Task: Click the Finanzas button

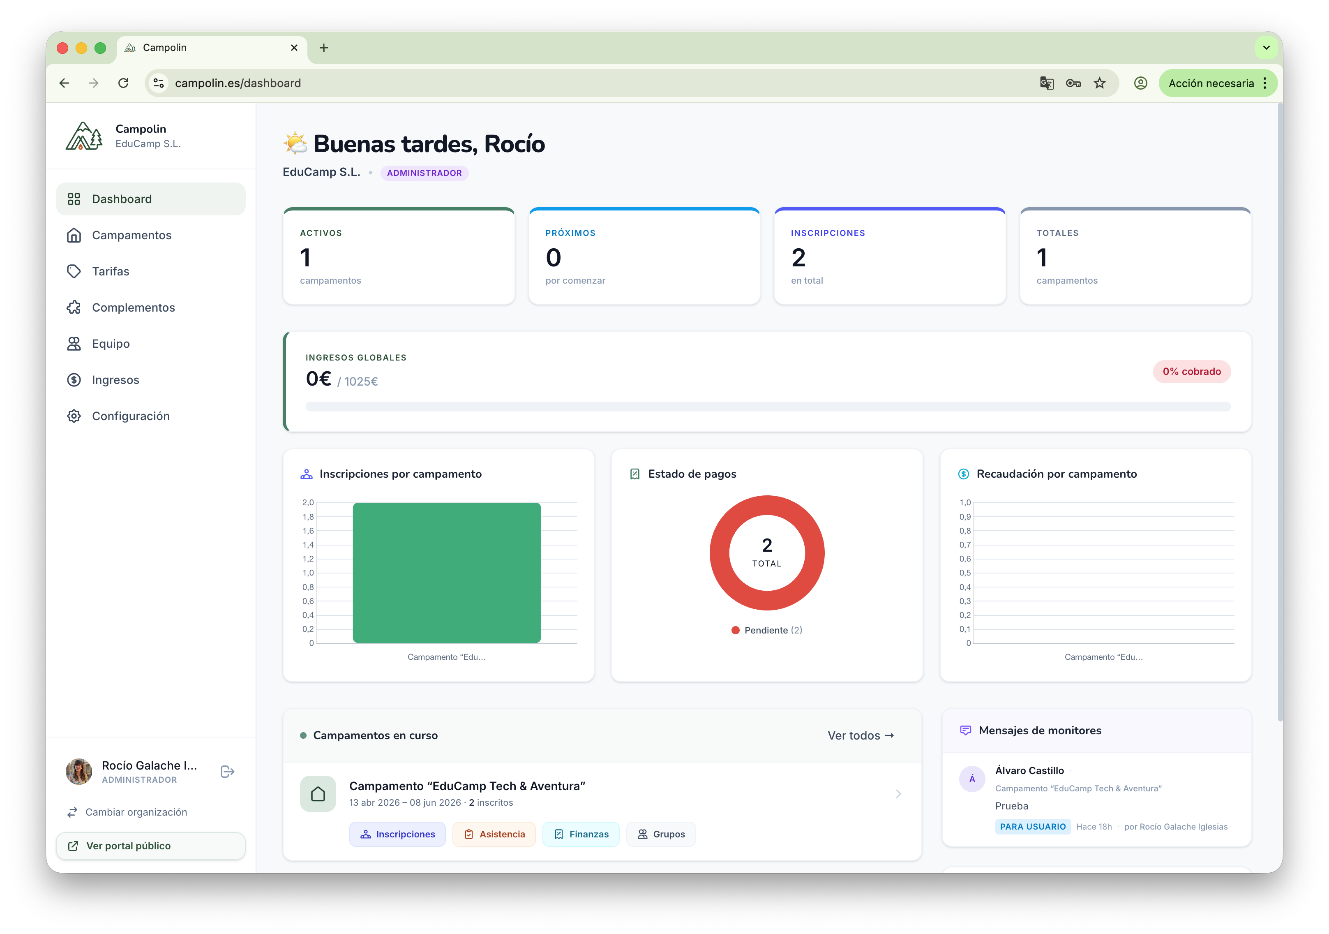Action: click(x=581, y=835)
